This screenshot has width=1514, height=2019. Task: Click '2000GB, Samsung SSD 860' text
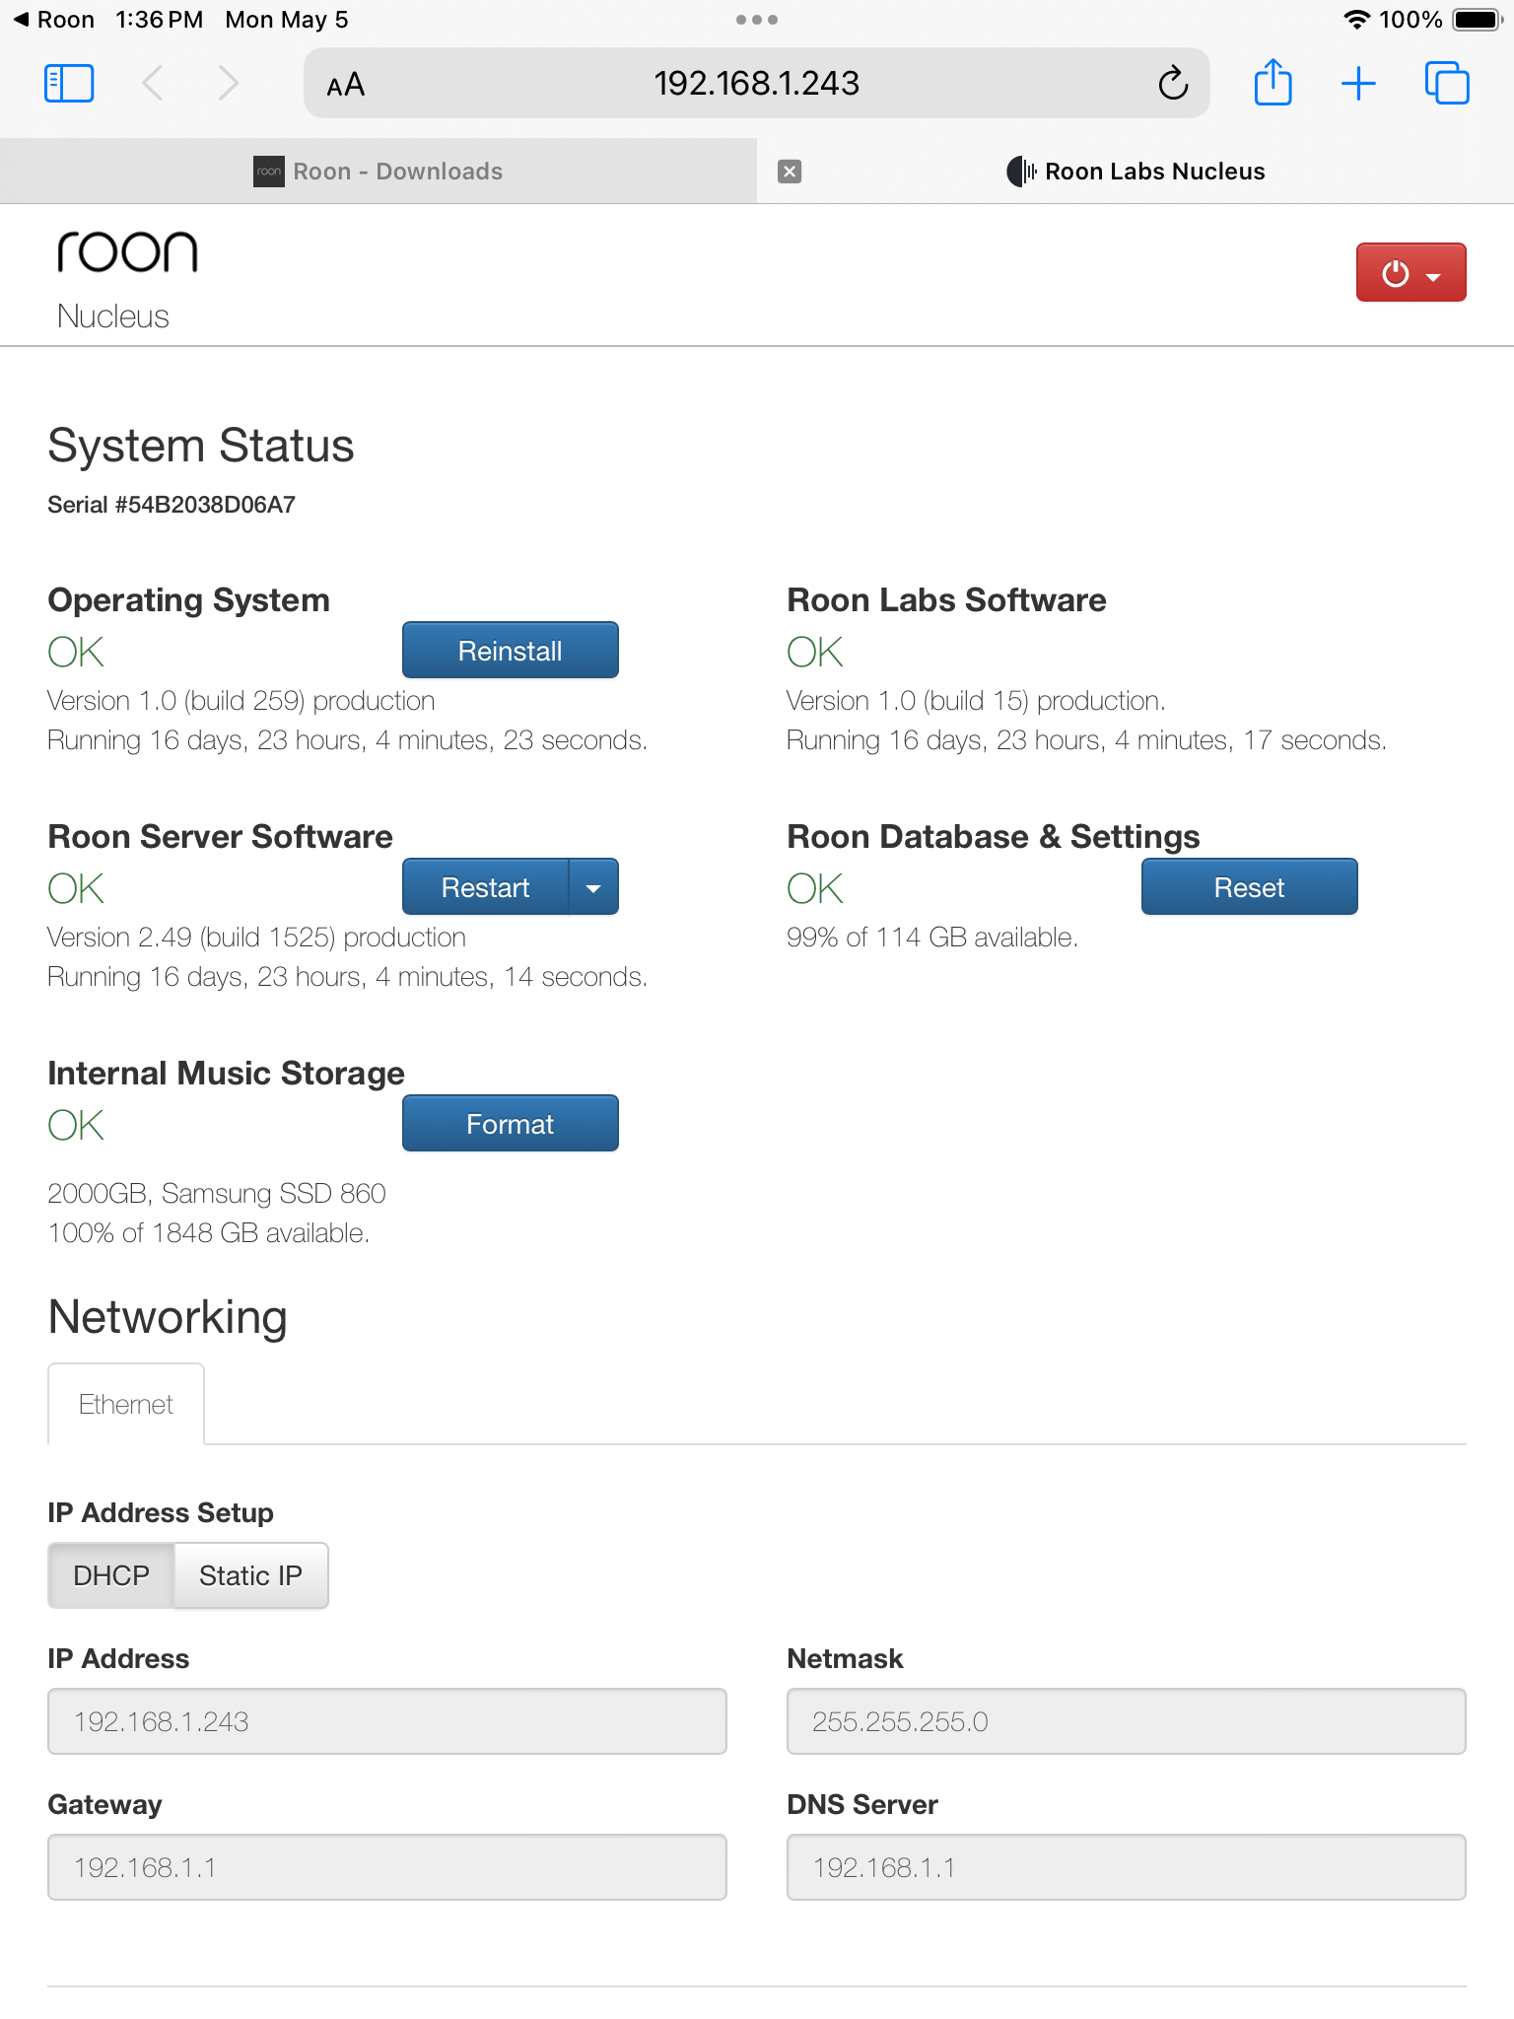pyautogui.click(x=217, y=1194)
